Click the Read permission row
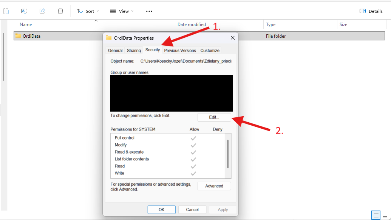The height and width of the screenshot is (220, 391). click(168, 166)
